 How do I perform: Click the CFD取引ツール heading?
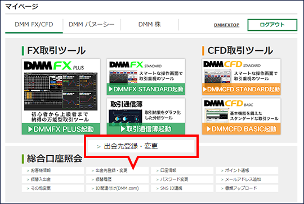point(240,51)
